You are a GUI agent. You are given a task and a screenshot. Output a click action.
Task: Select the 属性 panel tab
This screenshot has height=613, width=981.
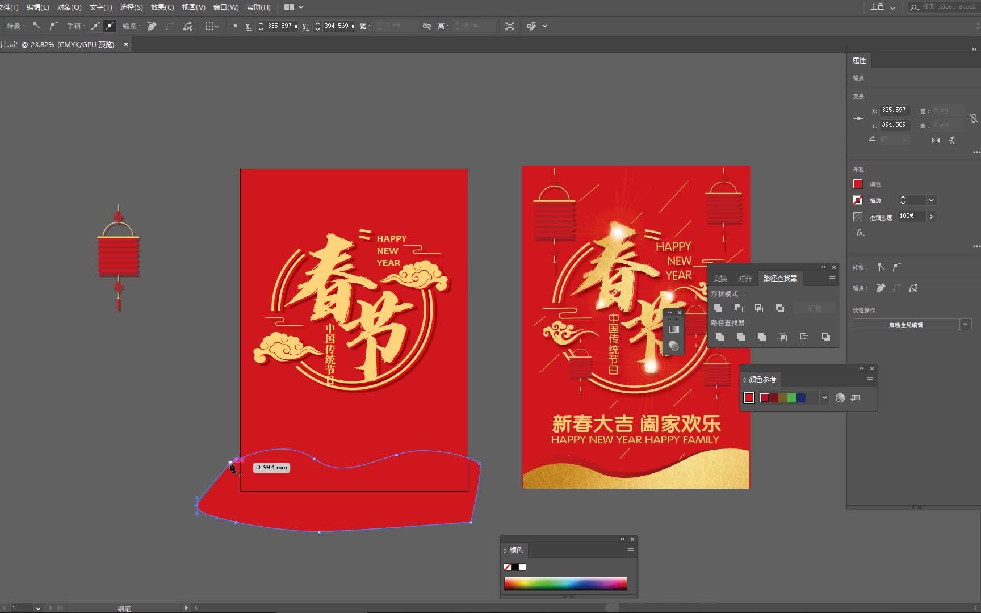pyautogui.click(x=860, y=61)
